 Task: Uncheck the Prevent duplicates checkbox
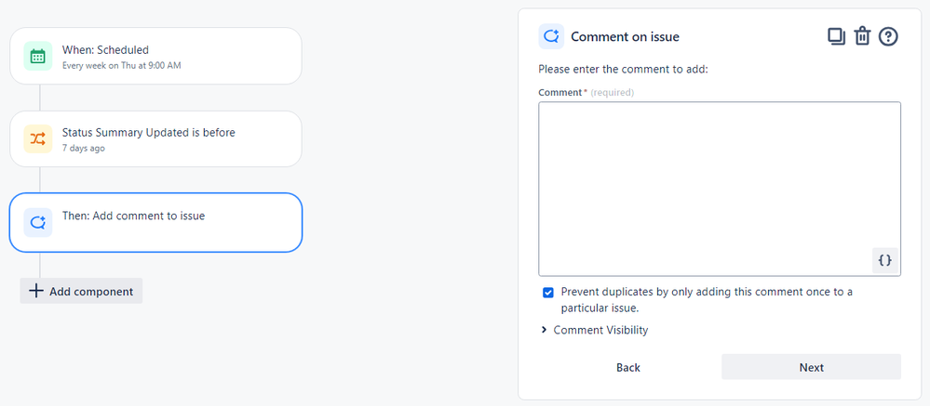click(x=548, y=293)
